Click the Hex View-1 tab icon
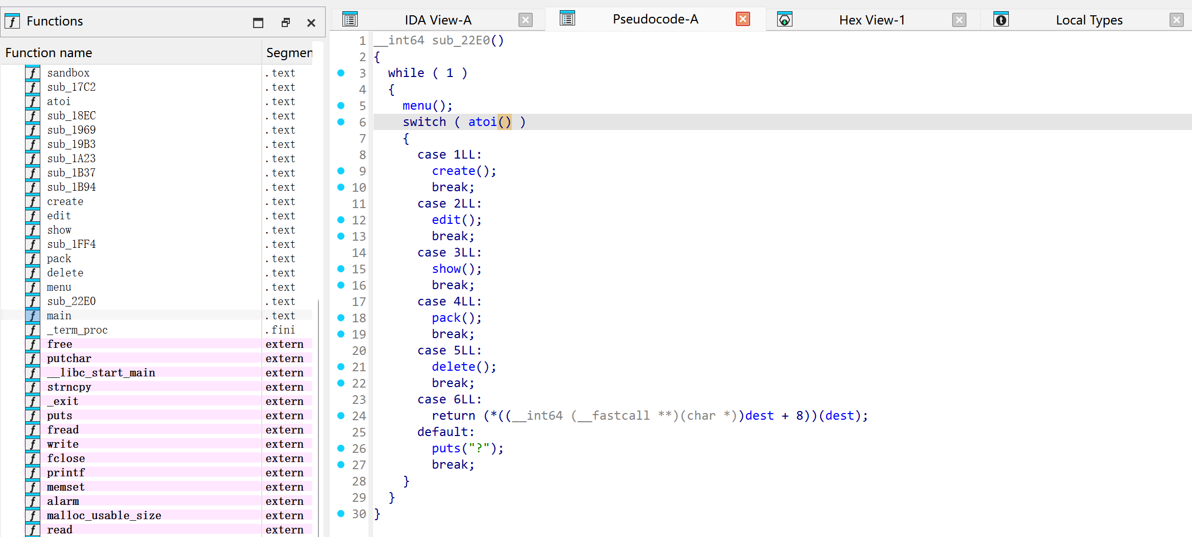Viewport: 1192px width, 537px height. tap(785, 20)
